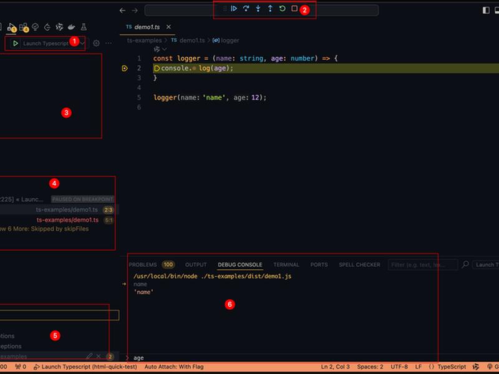This screenshot has height=374, width=499.
Task: Go back with the navigation arrow
Action: (122, 11)
